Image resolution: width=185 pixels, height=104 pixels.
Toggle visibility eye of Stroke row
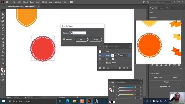coord(100,55)
